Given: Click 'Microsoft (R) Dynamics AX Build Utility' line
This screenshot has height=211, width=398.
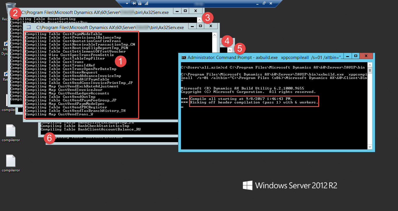Looking at the screenshot, I should [242, 88].
